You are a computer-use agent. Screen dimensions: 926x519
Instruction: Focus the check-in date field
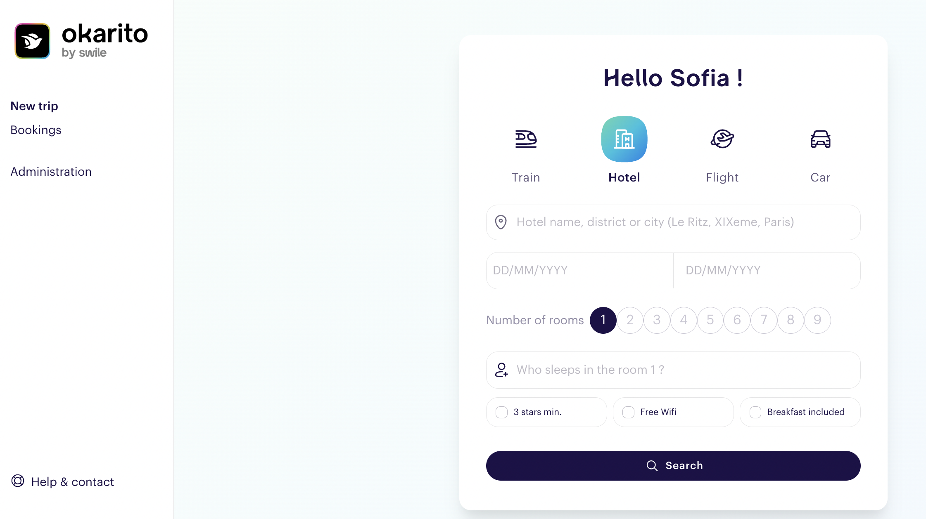[580, 271]
